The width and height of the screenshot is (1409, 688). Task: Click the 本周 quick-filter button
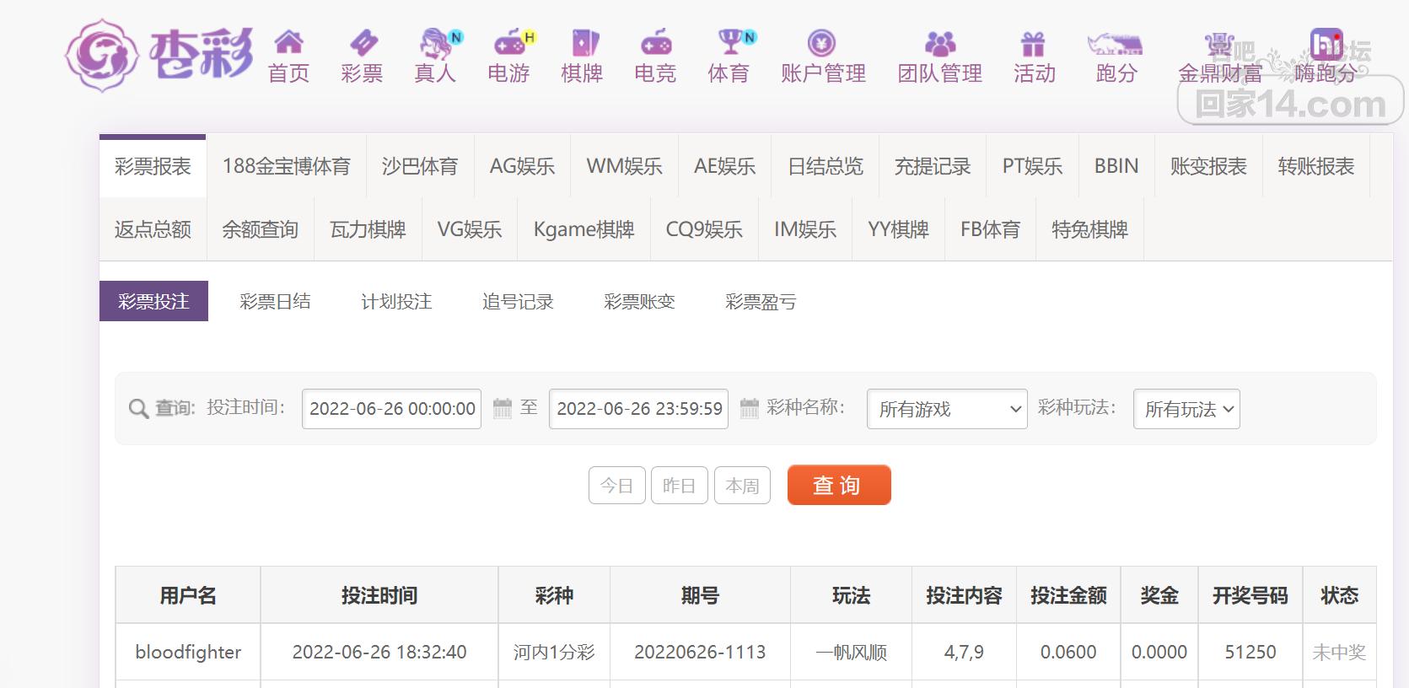click(742, 486)
